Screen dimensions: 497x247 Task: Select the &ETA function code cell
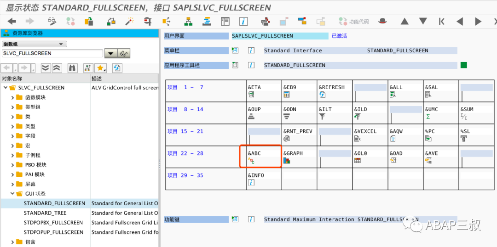(x=264, y=91)
